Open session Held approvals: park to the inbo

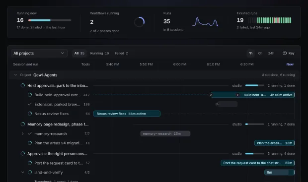[58, 85]
